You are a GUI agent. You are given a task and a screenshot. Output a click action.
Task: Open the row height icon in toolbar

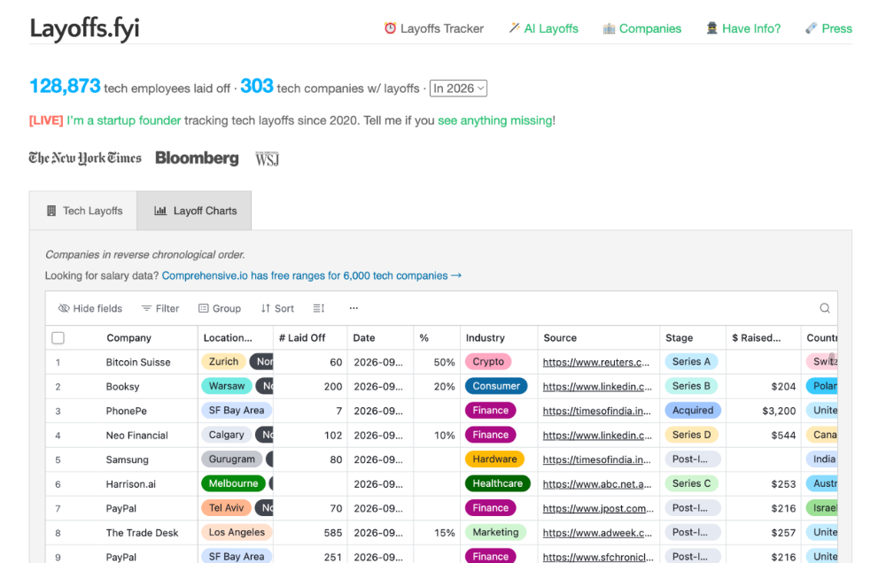click(x=319, y=308)
